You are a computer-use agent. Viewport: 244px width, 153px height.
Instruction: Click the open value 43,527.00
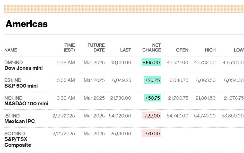pyautogui.click(x=178, y=63)
